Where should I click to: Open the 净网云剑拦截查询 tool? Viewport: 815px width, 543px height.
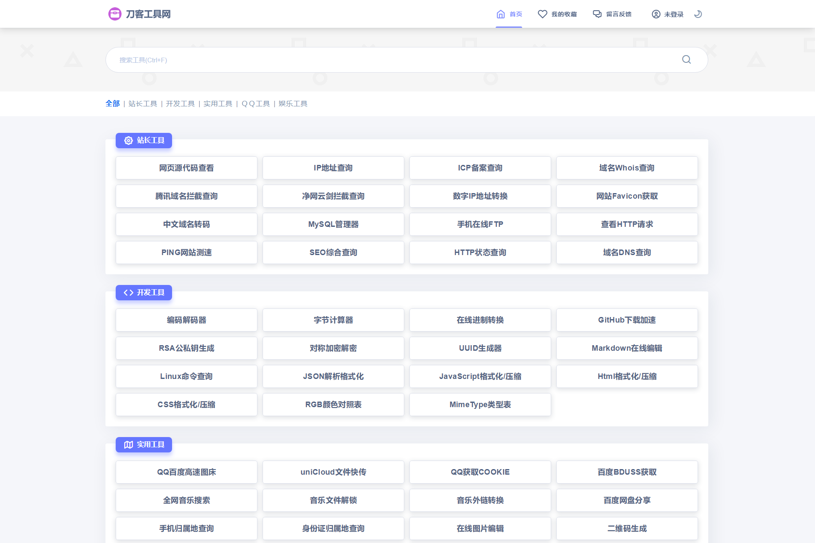pos(333,196)
